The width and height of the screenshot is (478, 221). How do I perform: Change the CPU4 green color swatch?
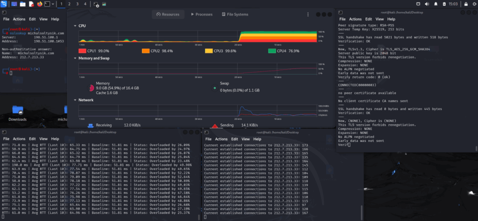pos(272,51)
